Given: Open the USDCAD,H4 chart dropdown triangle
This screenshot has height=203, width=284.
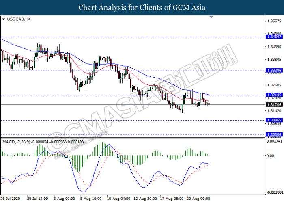Looking at the screenshot, I should [x=3, y=19].
